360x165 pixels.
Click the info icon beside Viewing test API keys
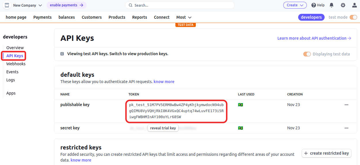tap(62, 54)
